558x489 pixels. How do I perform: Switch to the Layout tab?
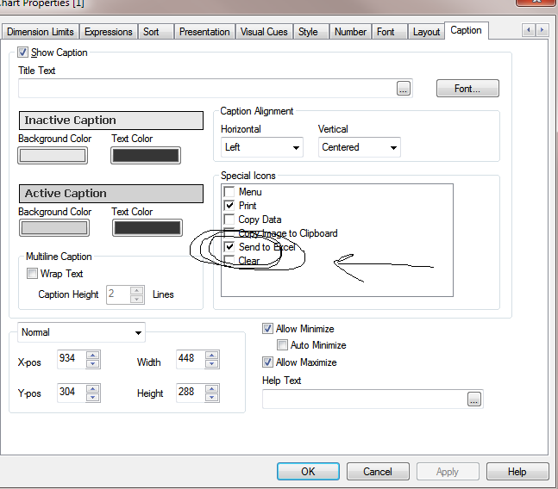[x=426, y=32]
